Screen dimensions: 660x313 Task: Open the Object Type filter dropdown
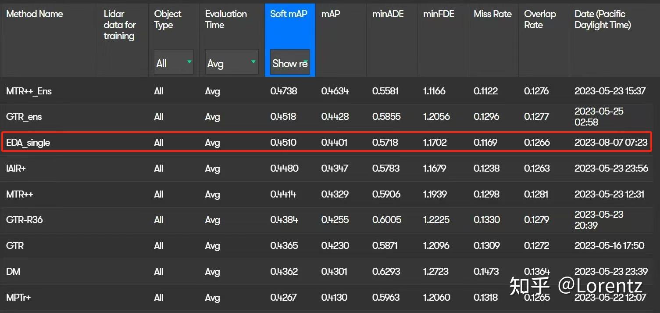174,62
